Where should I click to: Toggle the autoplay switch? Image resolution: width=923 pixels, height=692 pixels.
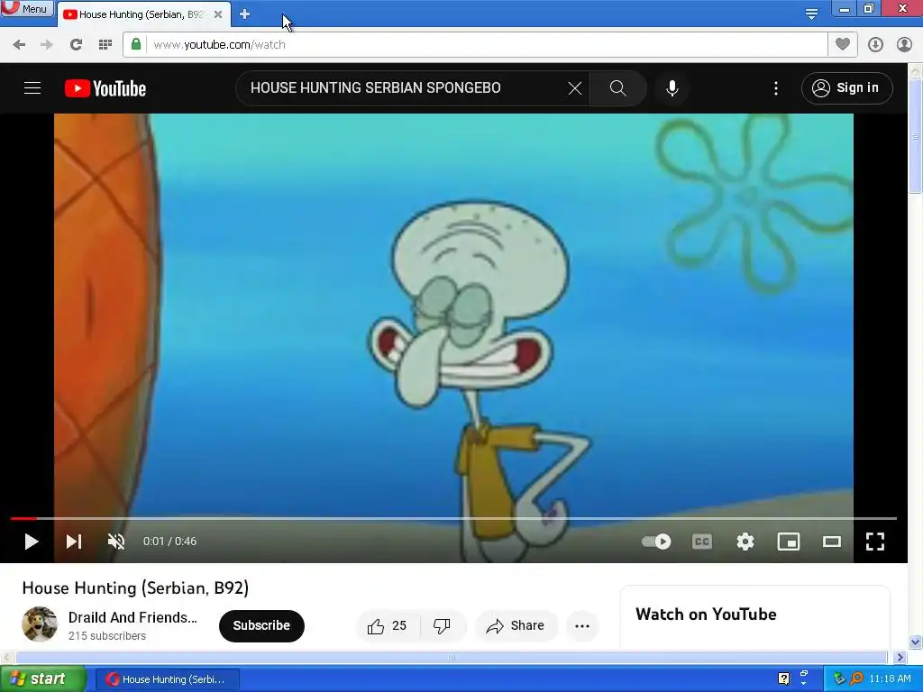click(x=656, y=542)
